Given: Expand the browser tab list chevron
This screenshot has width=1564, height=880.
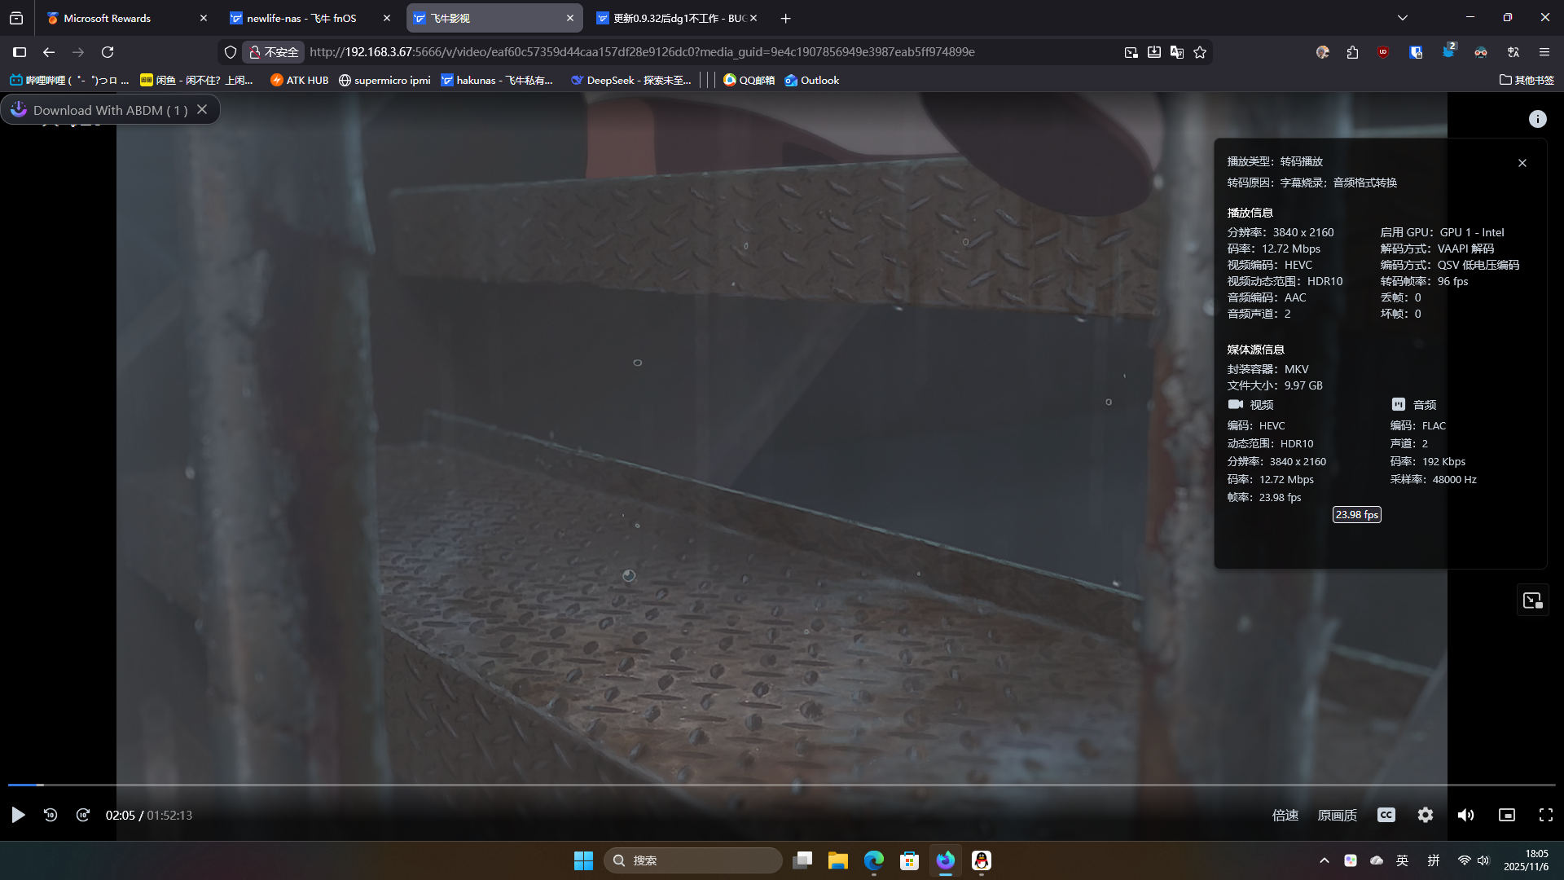Looking at the screenshot, I should click(1402, 18).
